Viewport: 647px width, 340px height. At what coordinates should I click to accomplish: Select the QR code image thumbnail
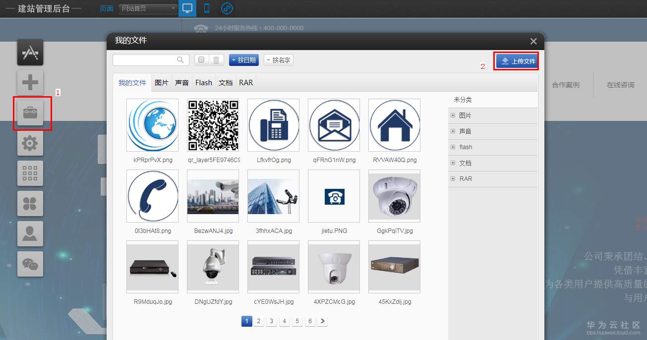(213, 125)
